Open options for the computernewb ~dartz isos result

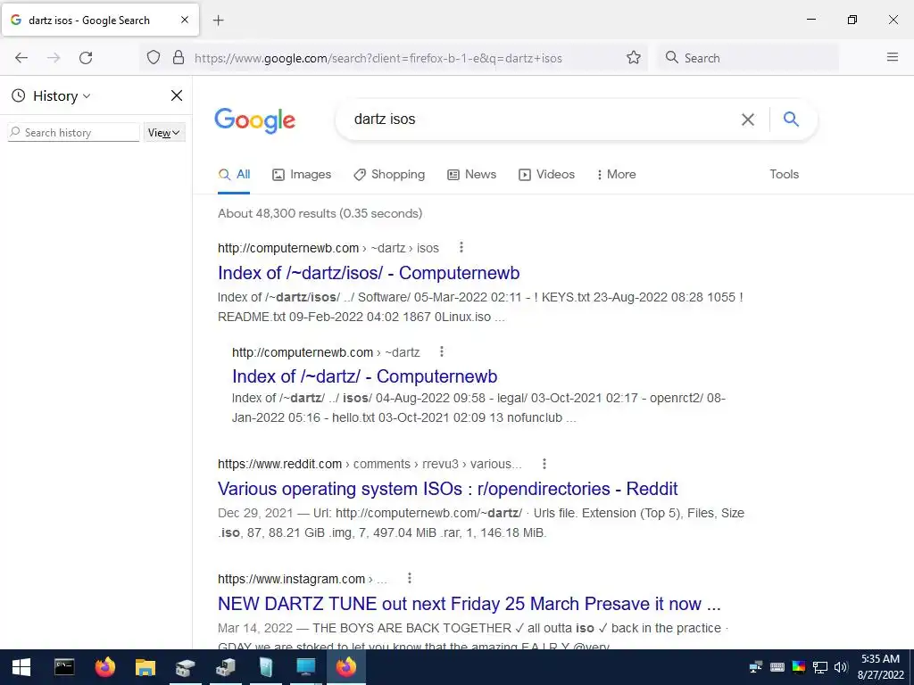[461, 248]
